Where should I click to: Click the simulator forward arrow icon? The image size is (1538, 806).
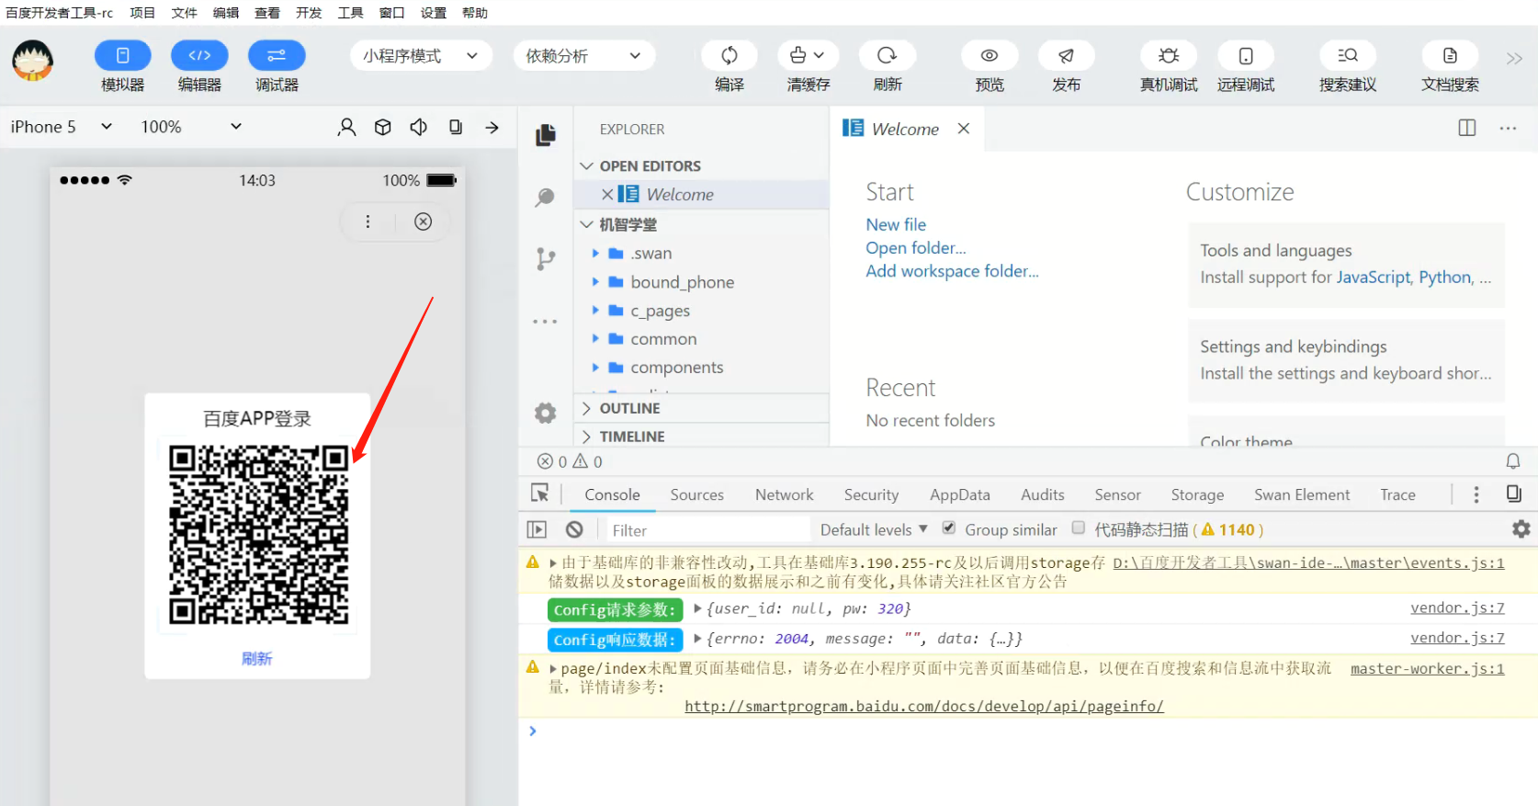[x=492, y=127]
